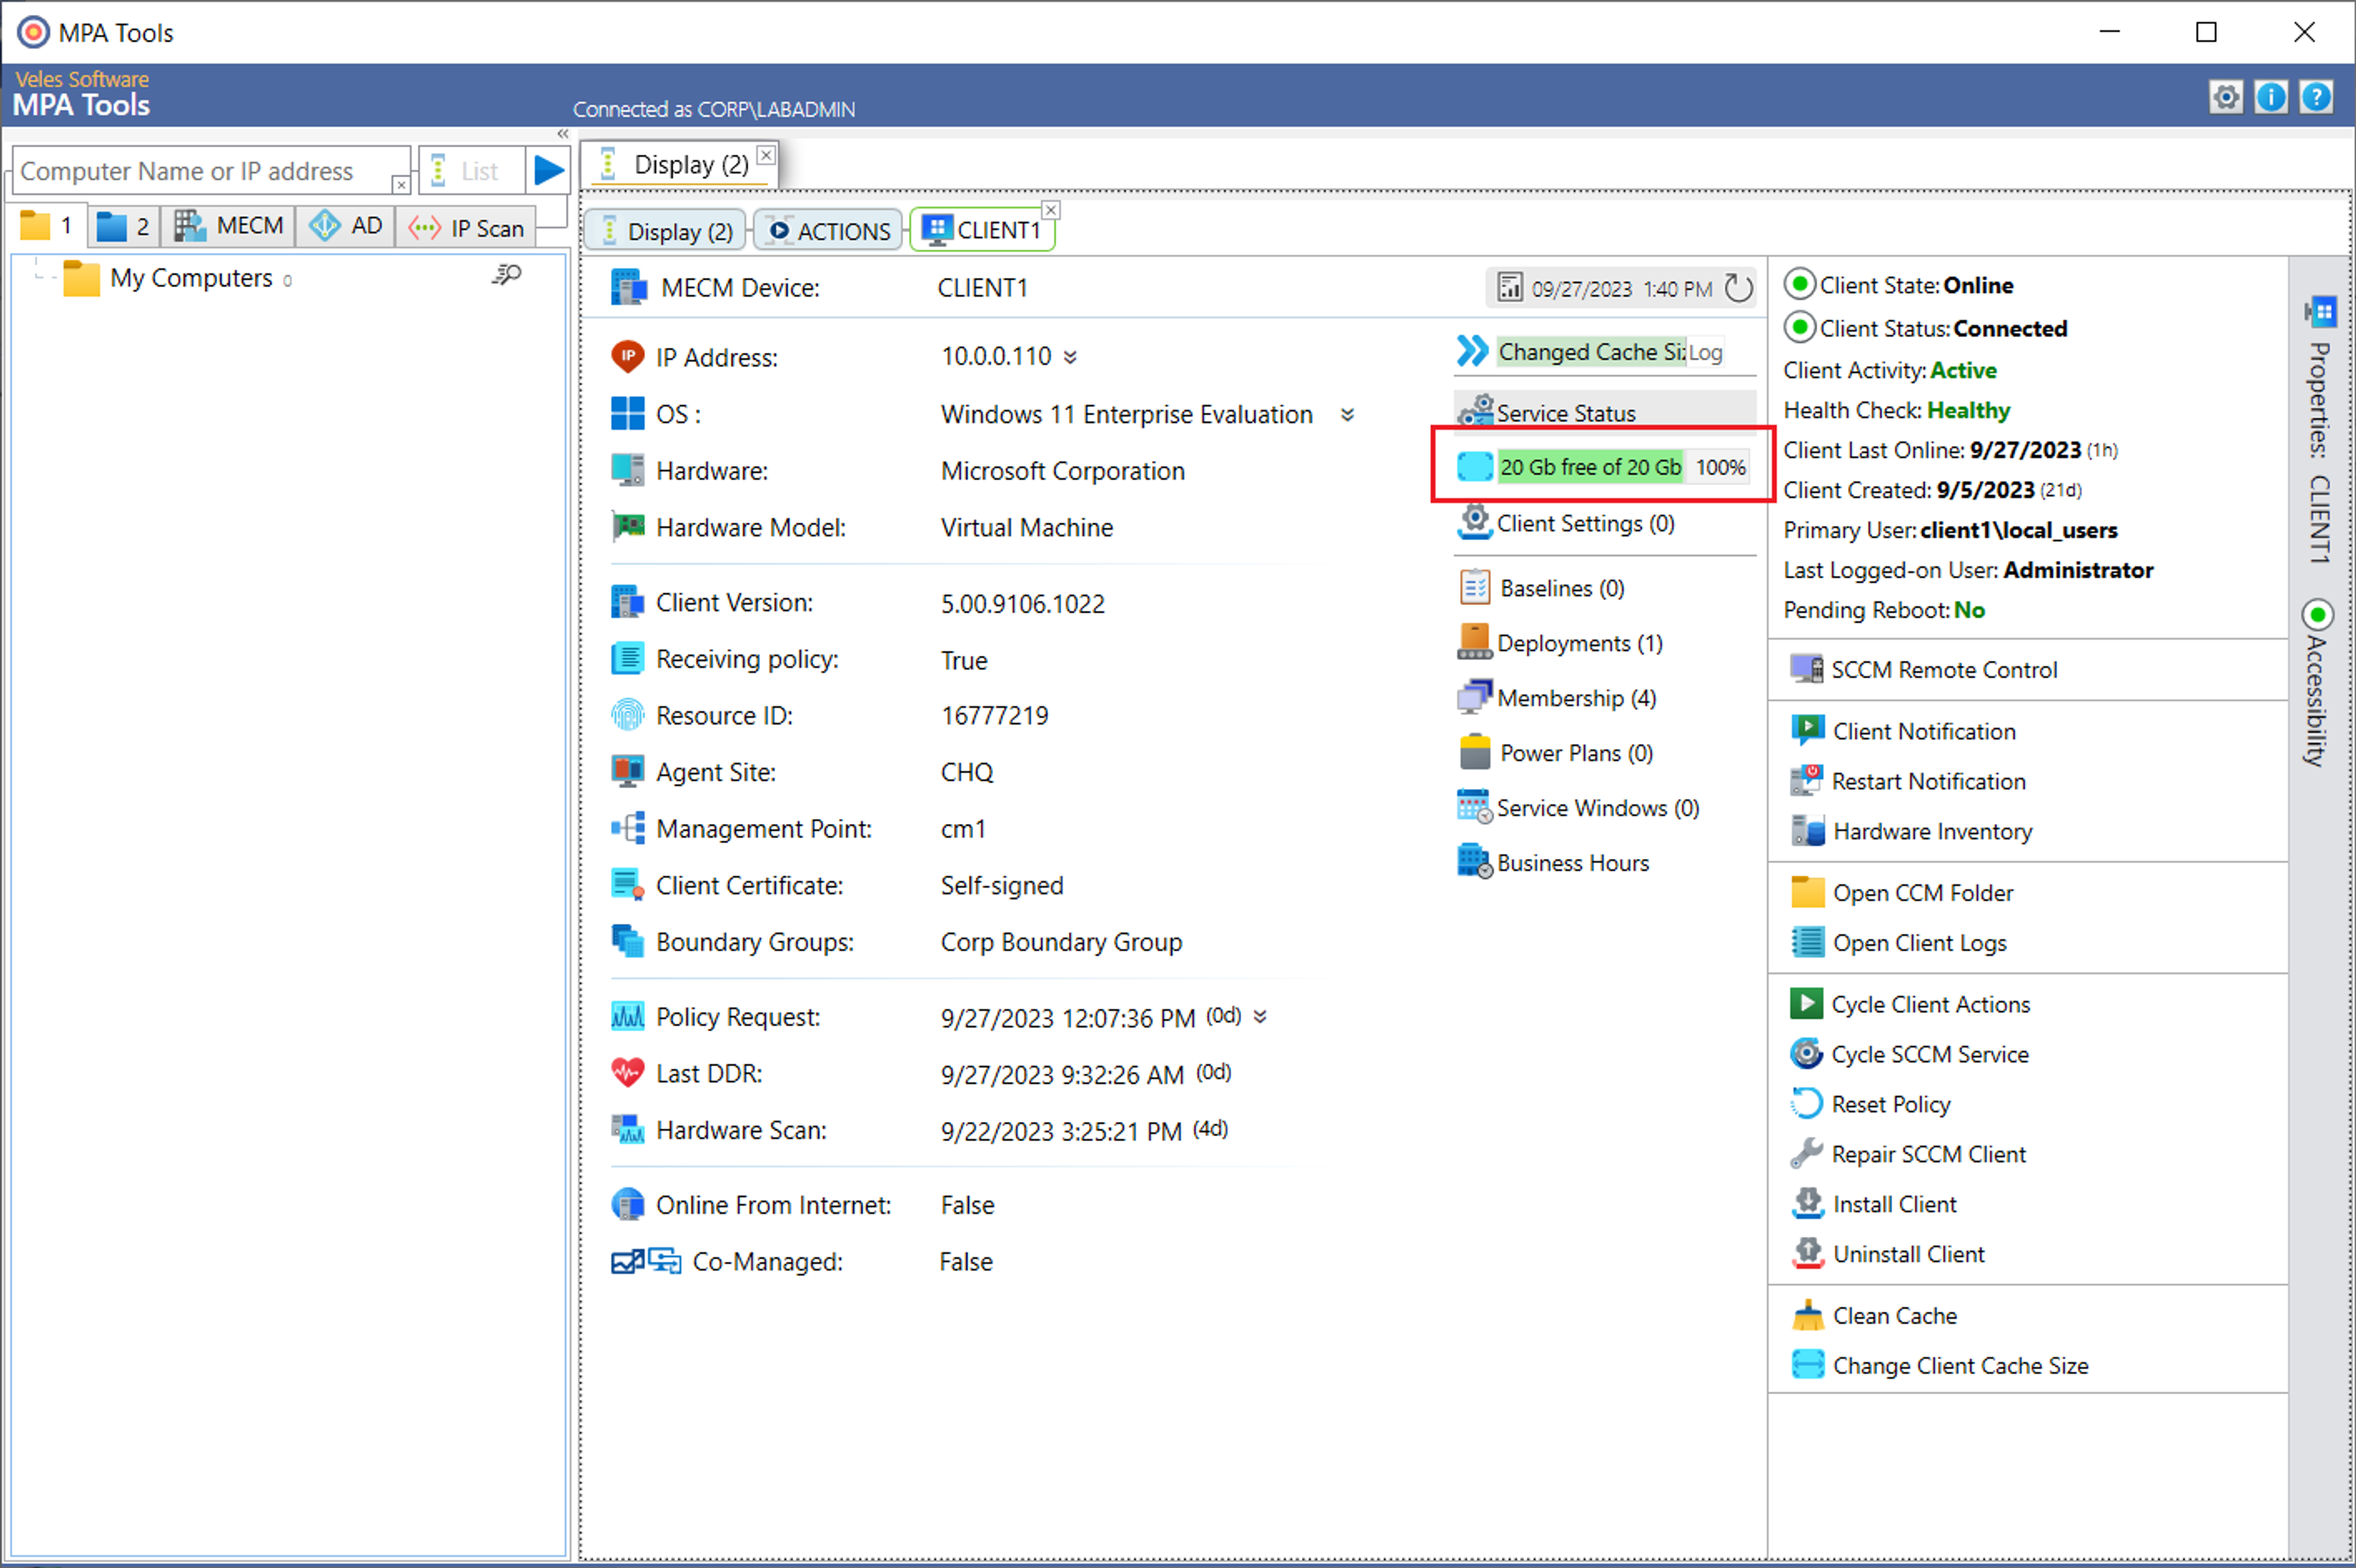This screenshot has height=1568, width=2356.
Task: Open settings gear icon in header
Action: pos(2226,97)
